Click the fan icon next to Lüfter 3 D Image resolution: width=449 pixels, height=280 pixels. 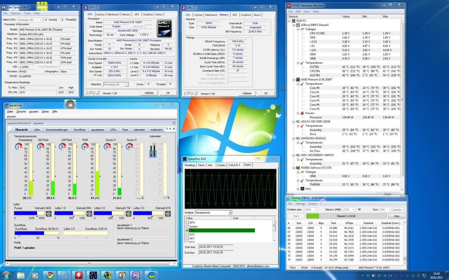pos(168,214)
